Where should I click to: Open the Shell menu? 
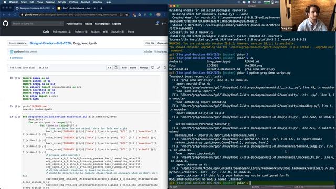pos(24,2)
